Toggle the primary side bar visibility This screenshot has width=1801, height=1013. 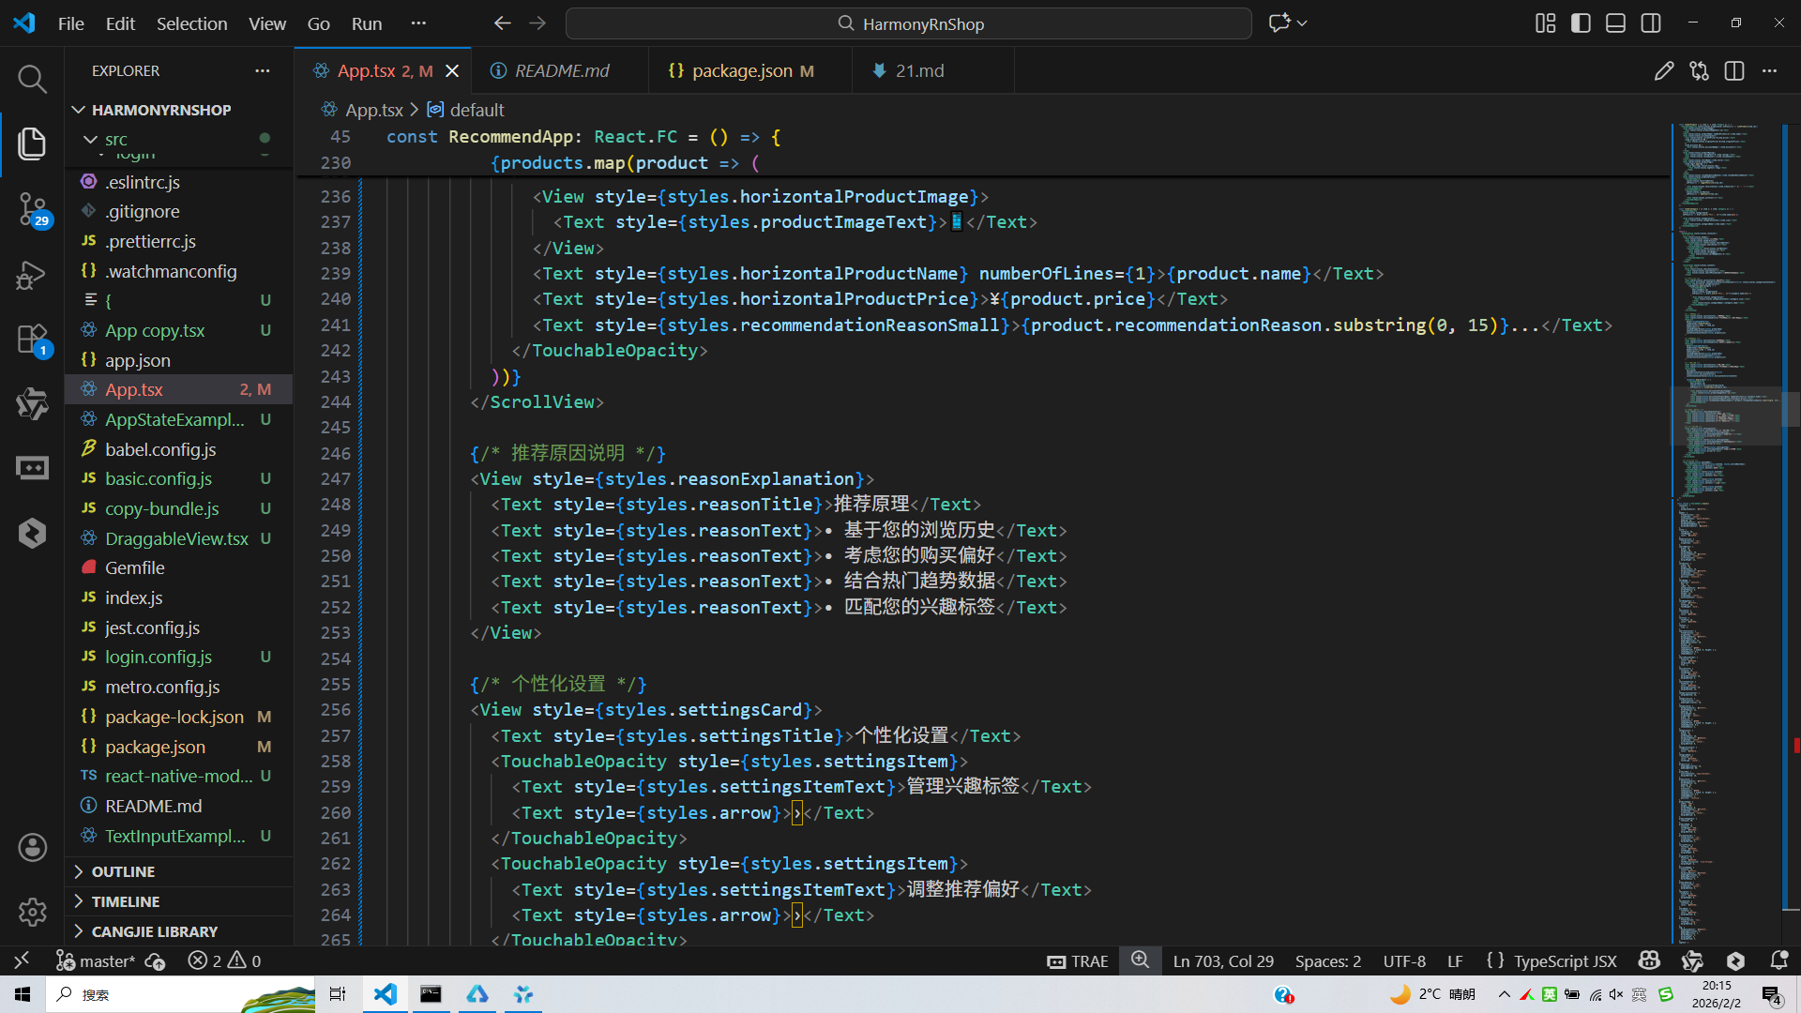[1581, 23]
